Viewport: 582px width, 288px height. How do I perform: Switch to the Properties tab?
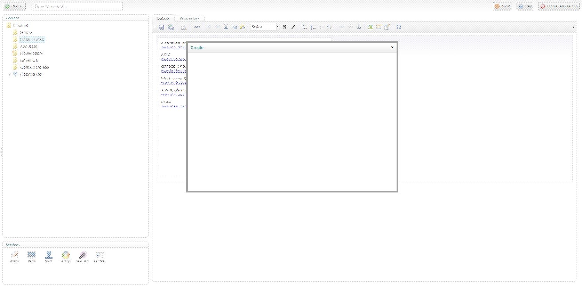point(189,18)
